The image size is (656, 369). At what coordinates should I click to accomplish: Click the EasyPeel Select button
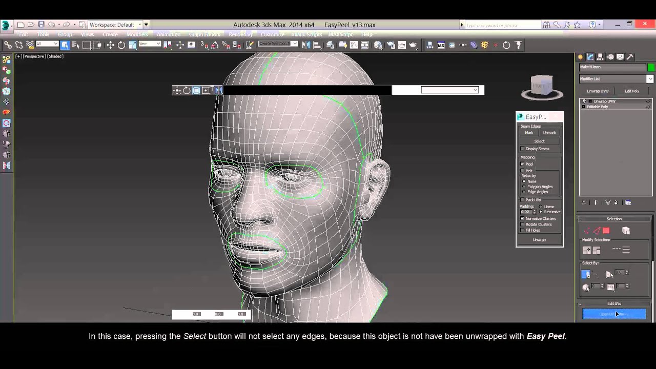[x=540, y=141]
